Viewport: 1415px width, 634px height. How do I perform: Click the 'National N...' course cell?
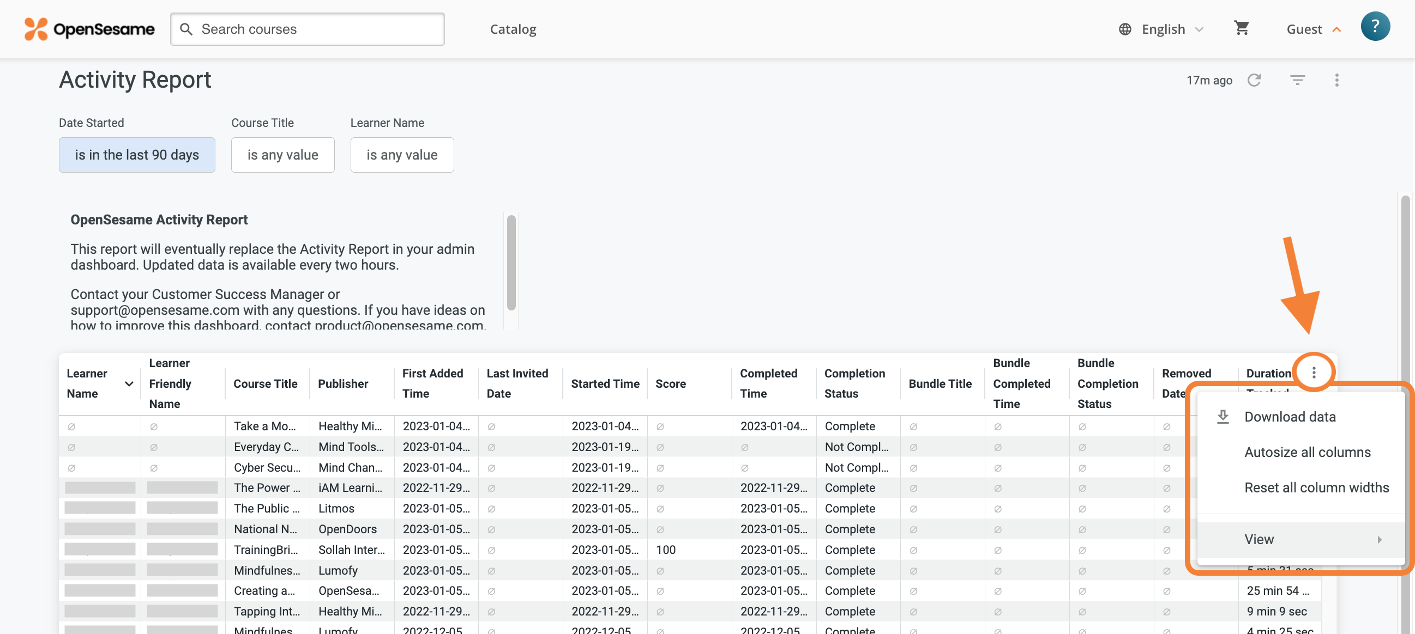(x=267, y=529)
